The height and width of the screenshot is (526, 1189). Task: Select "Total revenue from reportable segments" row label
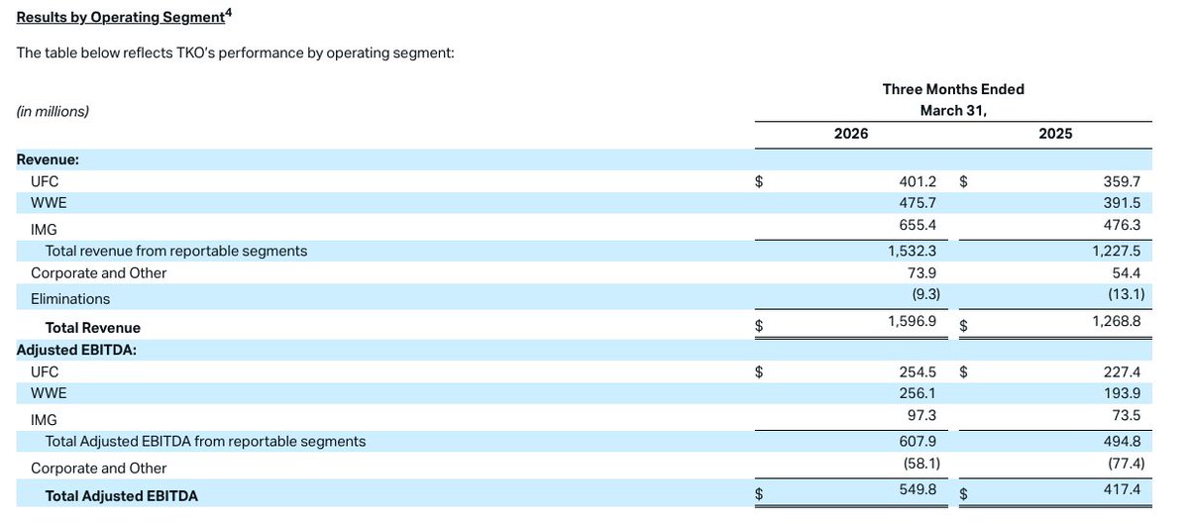tap(176, 251)
